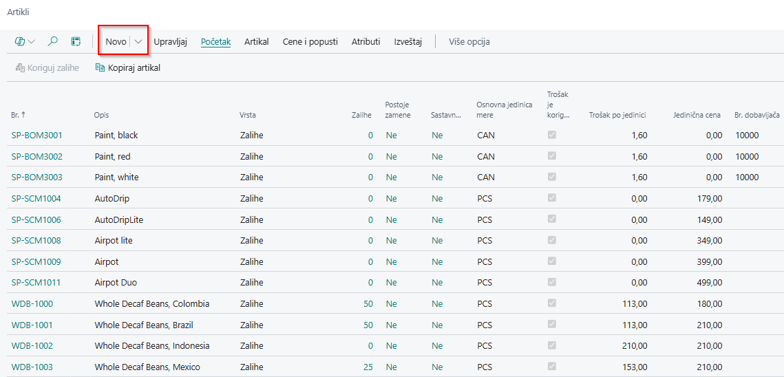The width and height of the screenshot is (784, 377).
Task: Expand the Novo dropdown arrow
Action: [138, 41]
